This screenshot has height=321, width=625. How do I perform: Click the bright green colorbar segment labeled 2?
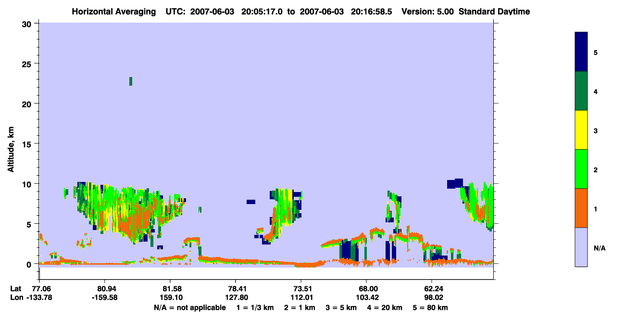pos(581,169)
